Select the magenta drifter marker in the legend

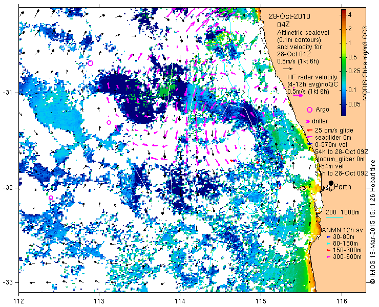pyautogui.click(x=308, y=121)
